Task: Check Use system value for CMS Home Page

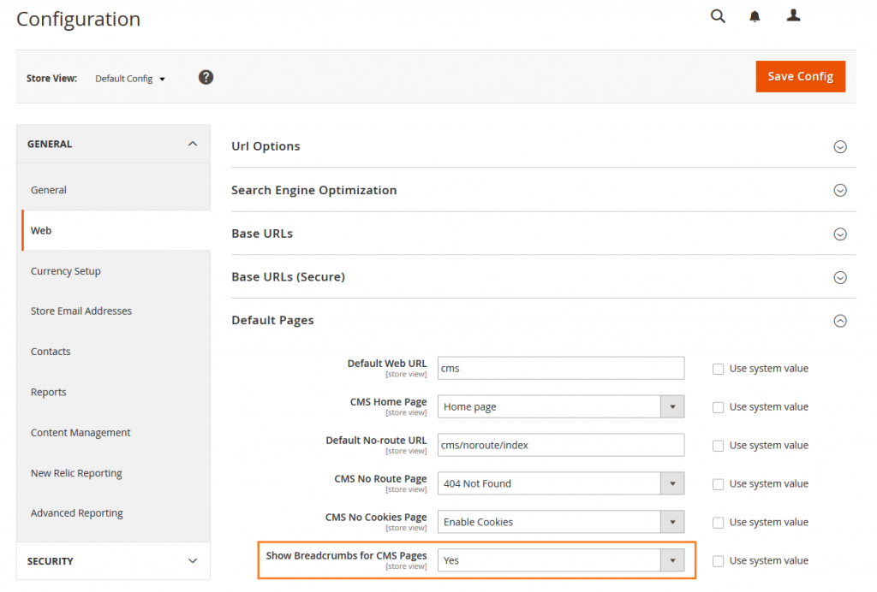Action: [718, 408]
